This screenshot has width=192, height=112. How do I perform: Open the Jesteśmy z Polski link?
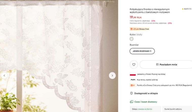point(151,74)
